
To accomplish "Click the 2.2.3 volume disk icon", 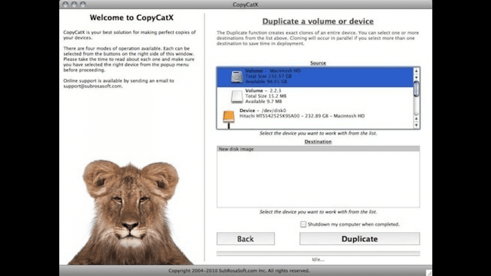I will click(x=236, y=97).
